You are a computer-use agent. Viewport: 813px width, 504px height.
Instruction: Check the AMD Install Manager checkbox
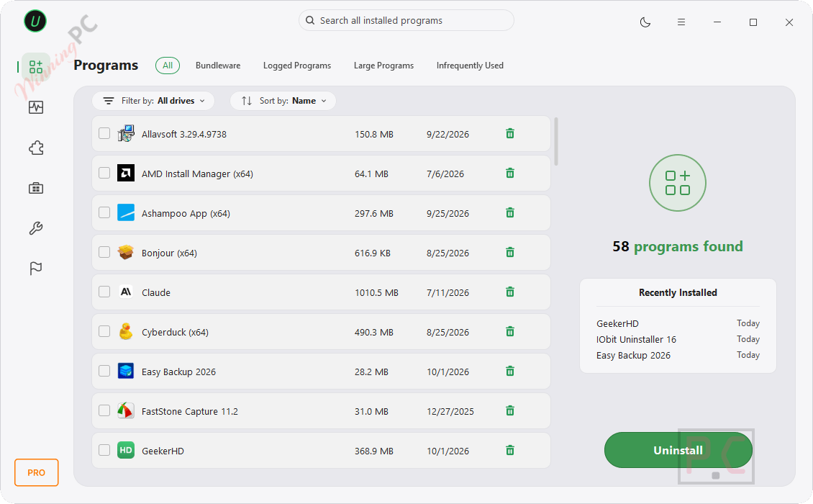104,173
